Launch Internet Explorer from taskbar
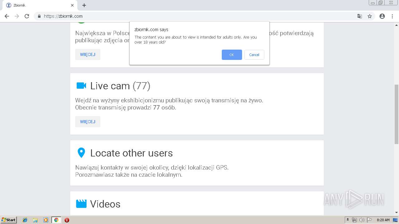 pyautogui.click(x=25, y=220)
